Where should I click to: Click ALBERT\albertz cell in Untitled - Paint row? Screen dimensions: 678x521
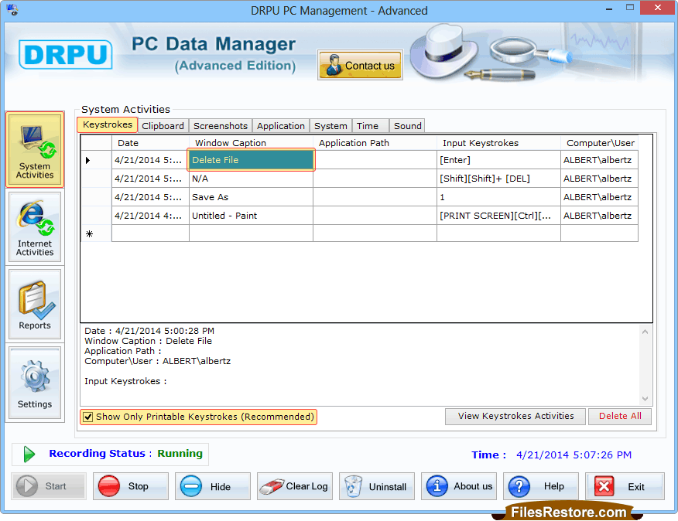(x=599, y=216)
